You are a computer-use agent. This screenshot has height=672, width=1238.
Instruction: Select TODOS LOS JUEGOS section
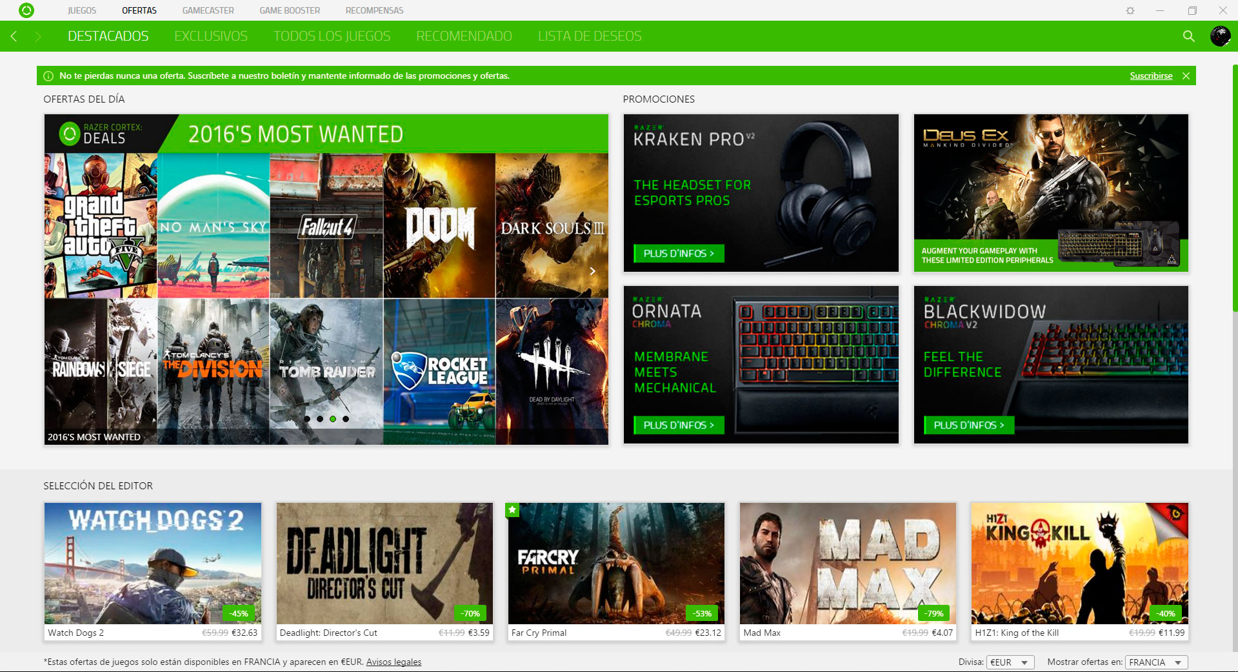(x=332, y=36)
